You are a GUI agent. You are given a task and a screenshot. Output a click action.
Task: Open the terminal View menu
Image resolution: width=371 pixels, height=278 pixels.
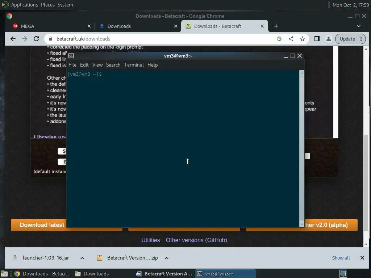(x=97, y=65)
